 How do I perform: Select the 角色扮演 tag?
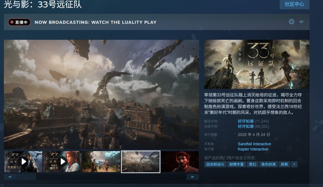[x=268, y=164]
